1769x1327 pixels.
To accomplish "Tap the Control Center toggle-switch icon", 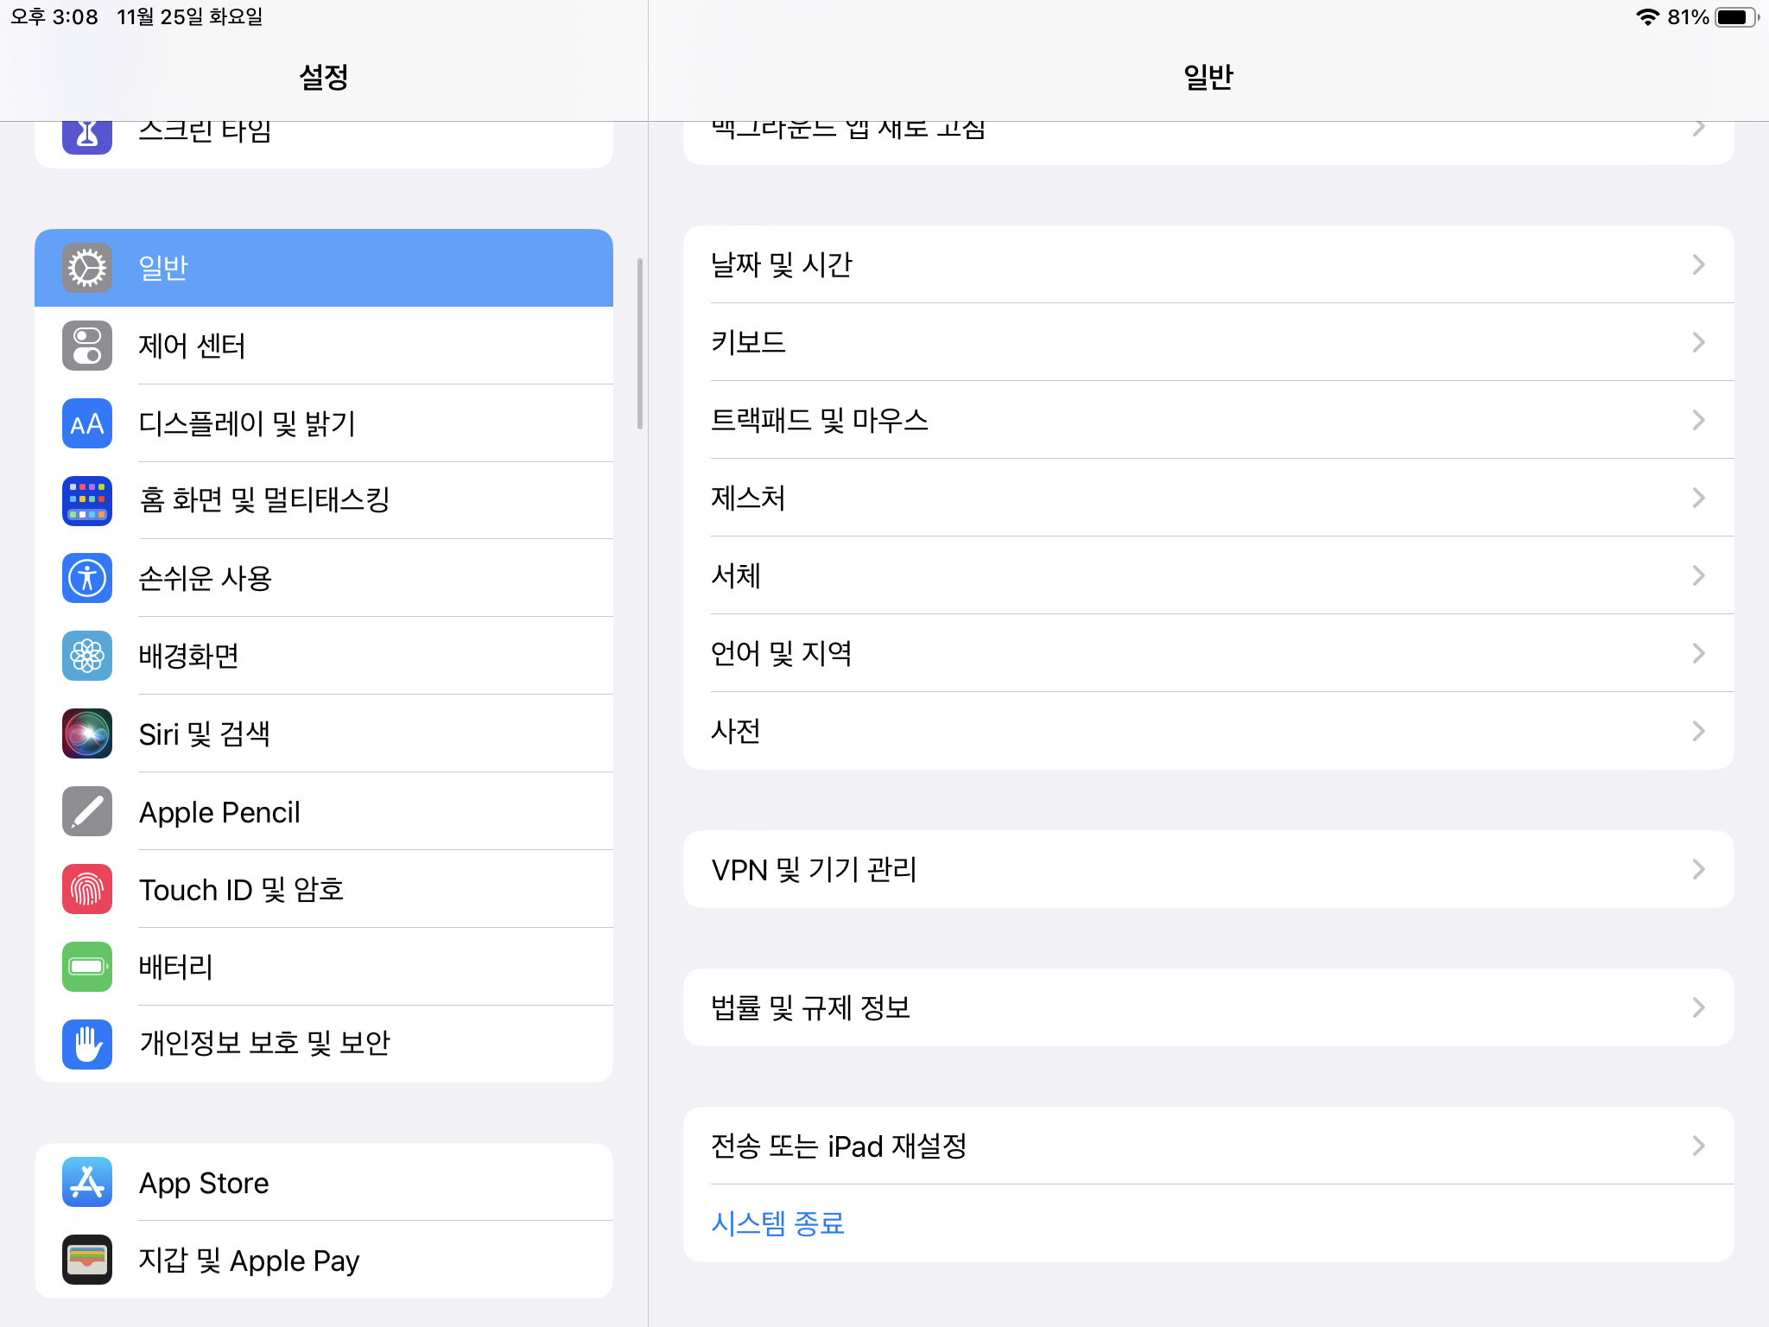I will coord(87,346).
